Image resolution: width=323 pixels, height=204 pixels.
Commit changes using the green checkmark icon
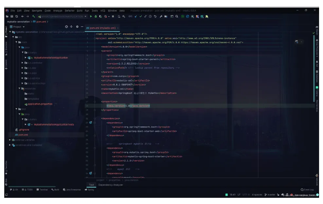click(140, 16)
